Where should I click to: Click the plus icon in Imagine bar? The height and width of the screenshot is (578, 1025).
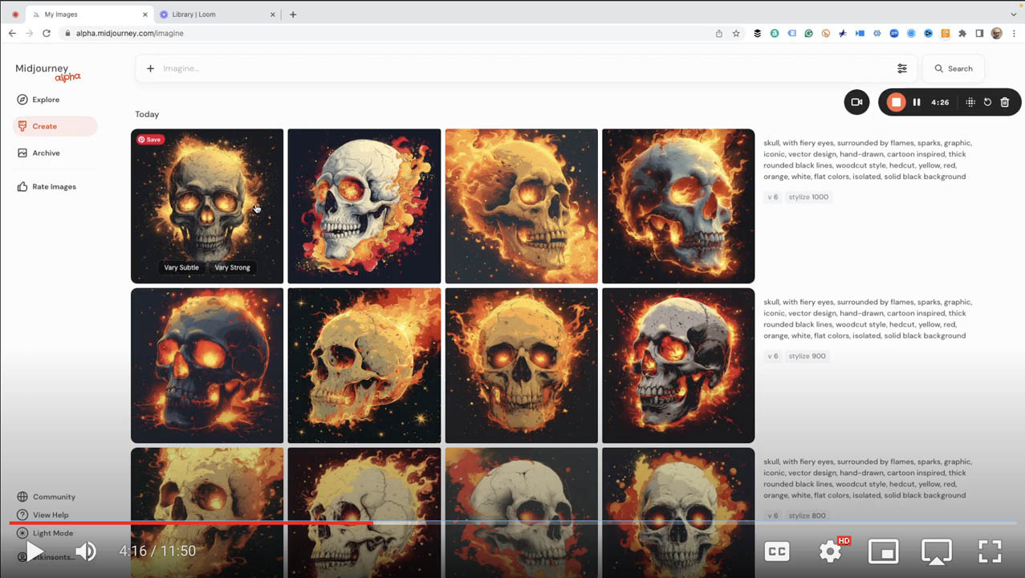tap(150, 68)
